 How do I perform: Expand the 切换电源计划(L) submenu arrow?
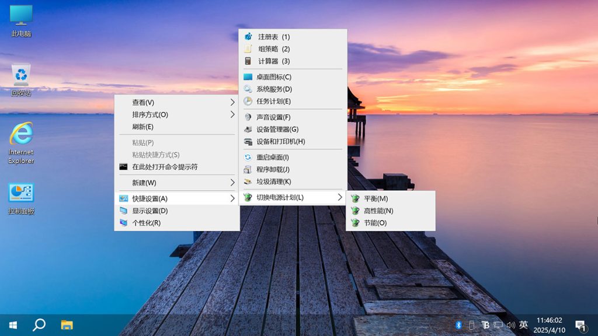(340, 197)
